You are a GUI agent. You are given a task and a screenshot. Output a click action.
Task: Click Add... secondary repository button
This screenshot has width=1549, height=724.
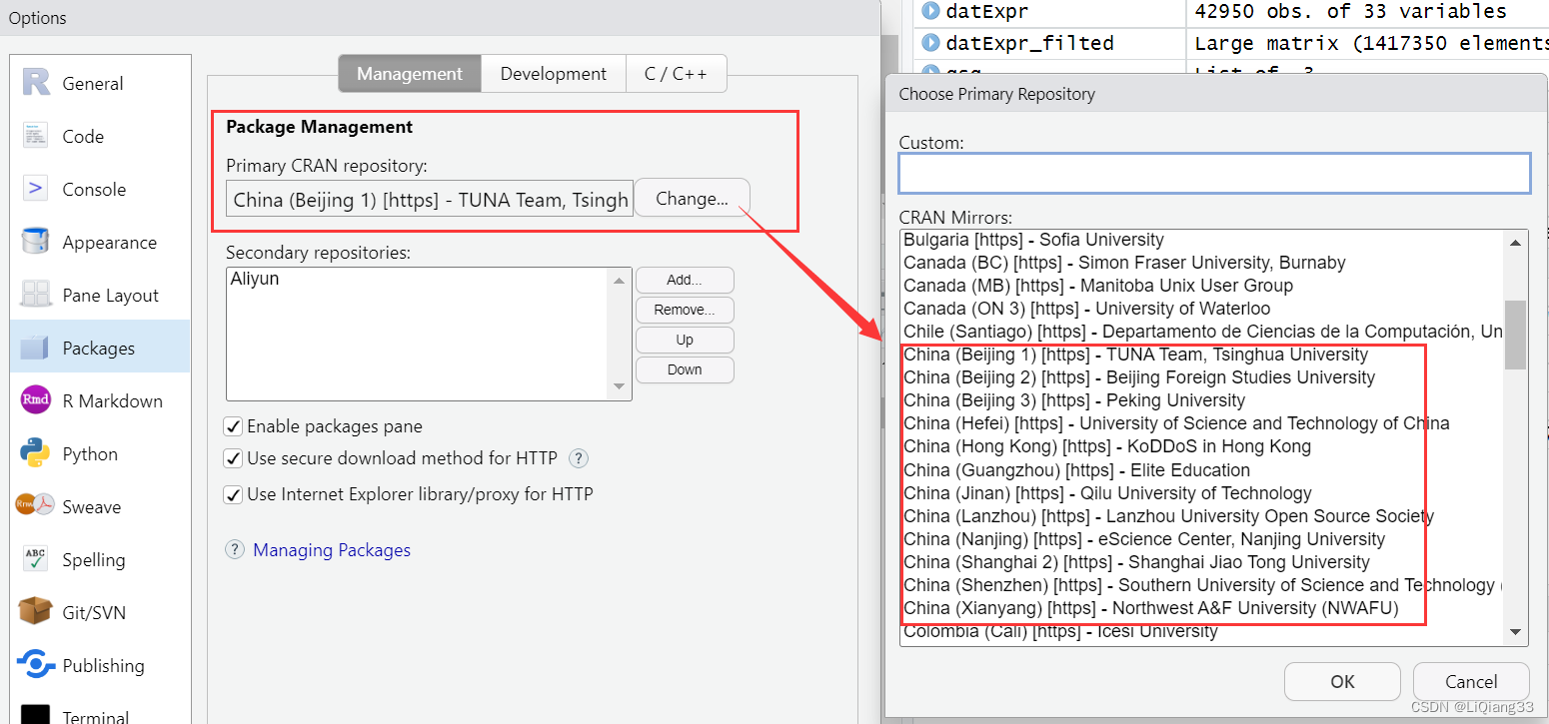click(x=685, y=281)
